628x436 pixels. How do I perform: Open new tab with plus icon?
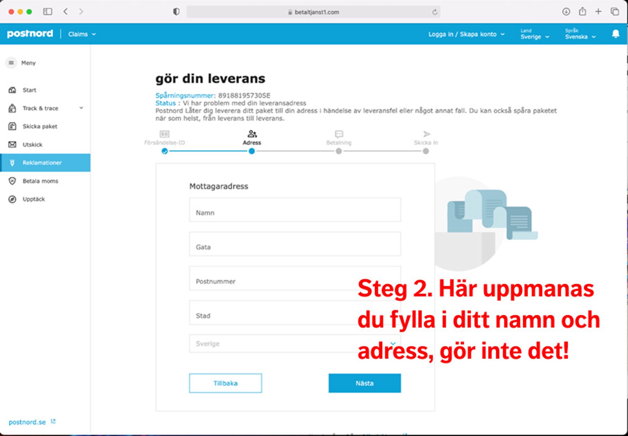(x=598, y=12)
